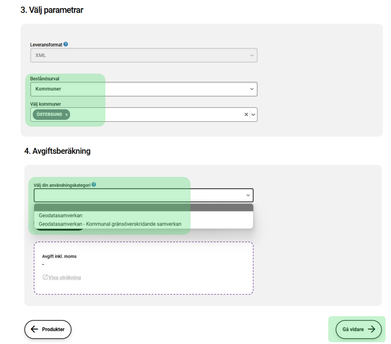Viewport: 391px width, 344px height.
Task: Click the right arrow icon in Gå vidare
Action: coord(371,329)
